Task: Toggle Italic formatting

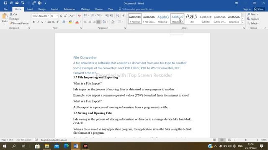Action: point(38,22)
